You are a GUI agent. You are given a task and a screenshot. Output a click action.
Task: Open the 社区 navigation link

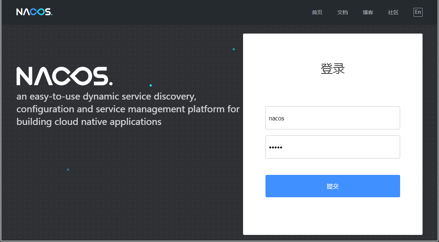tap(393, 12)
